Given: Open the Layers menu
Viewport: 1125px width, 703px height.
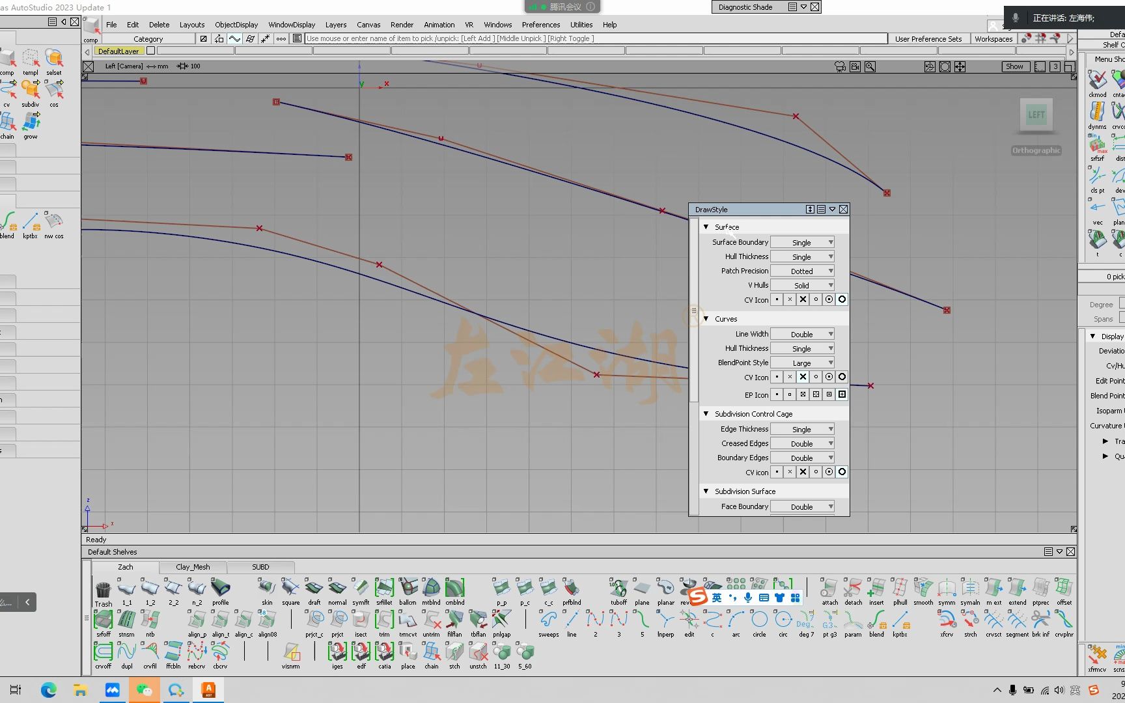Looking at the screenshot, I should tap(336, 25).
